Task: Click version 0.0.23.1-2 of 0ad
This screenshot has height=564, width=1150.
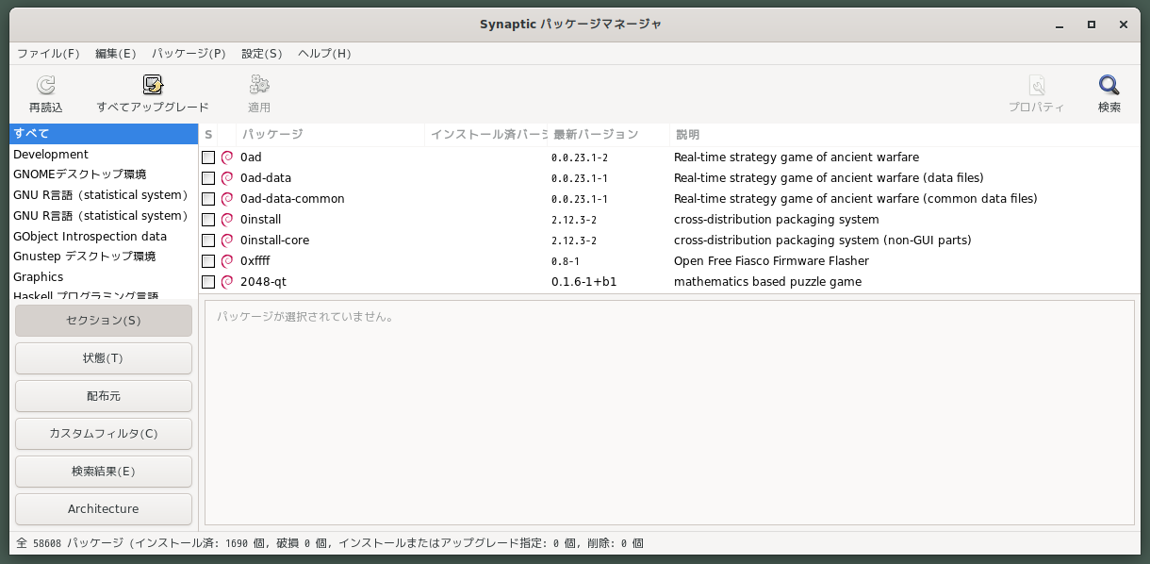Action: point(580,158)
